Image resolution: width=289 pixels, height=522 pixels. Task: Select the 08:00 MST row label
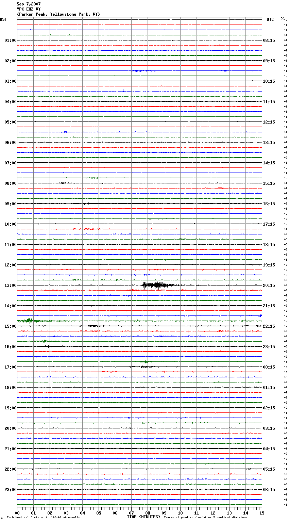tap(11, 183)
